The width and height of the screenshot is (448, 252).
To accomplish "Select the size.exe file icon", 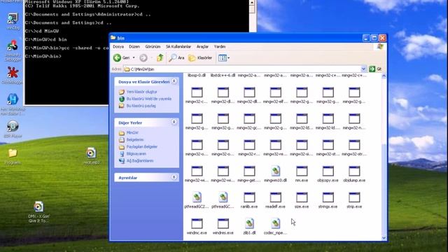I will [x=302, y=197].
